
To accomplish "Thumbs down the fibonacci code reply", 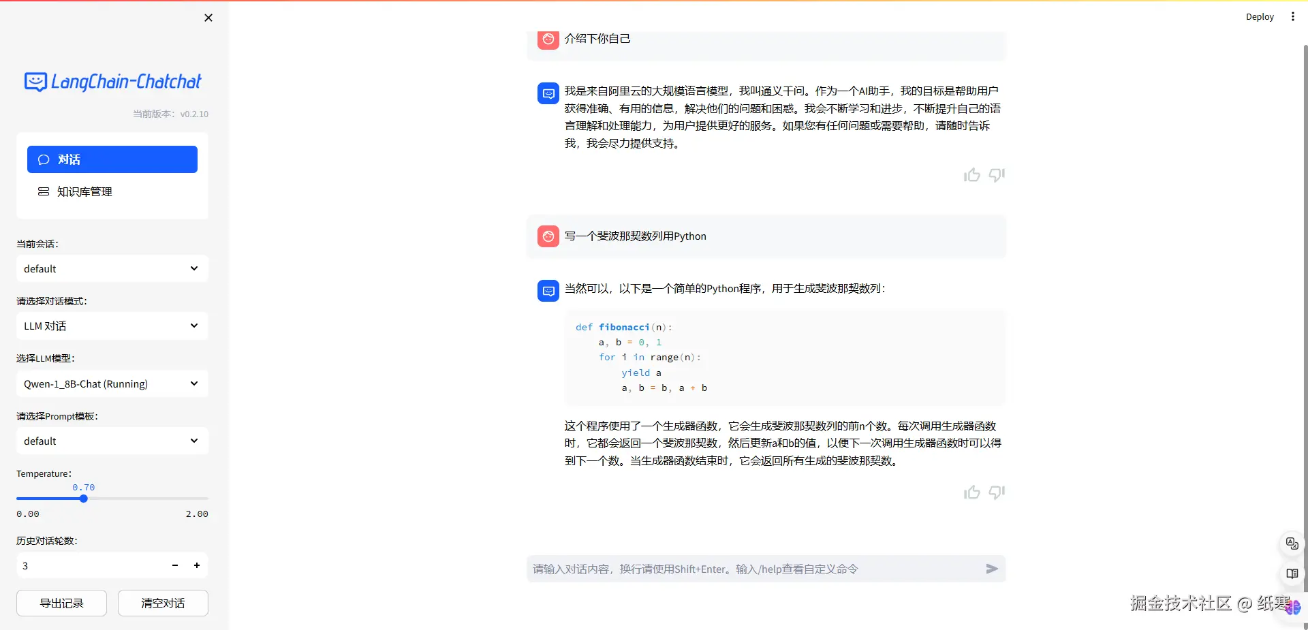I will [x=997, y=492].
